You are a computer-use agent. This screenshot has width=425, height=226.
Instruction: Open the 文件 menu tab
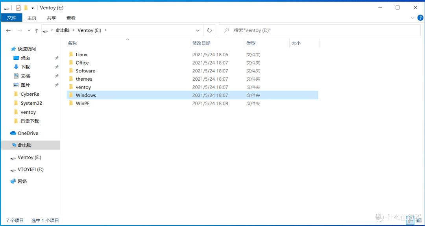coord(12,18)
